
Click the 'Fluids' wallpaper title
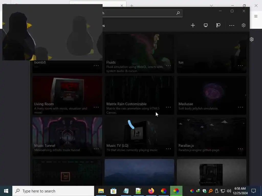point(111,62)
